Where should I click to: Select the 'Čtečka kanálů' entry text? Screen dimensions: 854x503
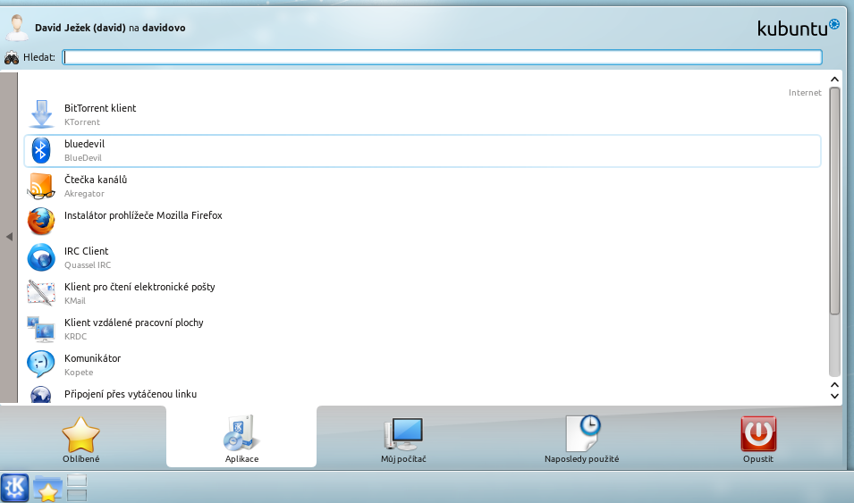click(96, 179)
